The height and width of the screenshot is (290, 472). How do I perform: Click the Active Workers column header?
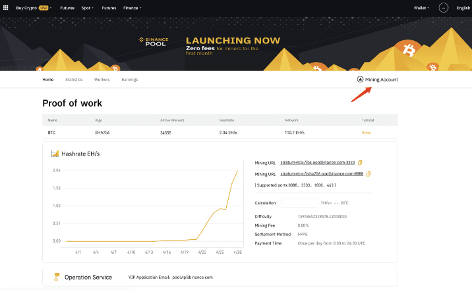pos(172,120)
